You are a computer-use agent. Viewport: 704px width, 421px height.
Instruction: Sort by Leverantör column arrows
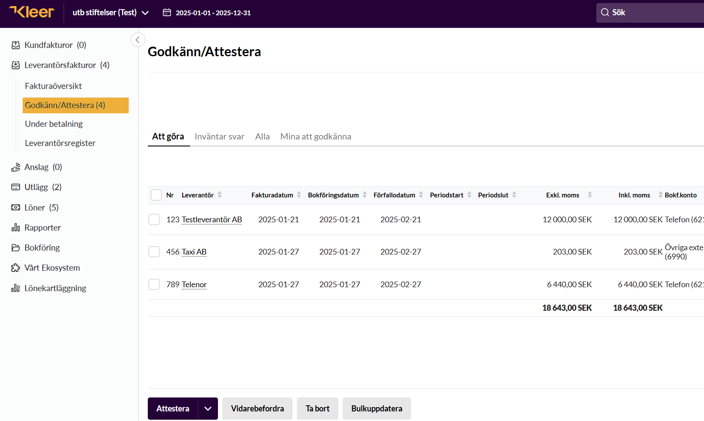[220, 195]
